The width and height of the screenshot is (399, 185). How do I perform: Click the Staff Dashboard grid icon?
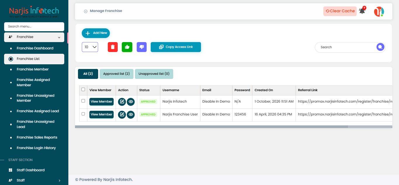coord(11,170)
